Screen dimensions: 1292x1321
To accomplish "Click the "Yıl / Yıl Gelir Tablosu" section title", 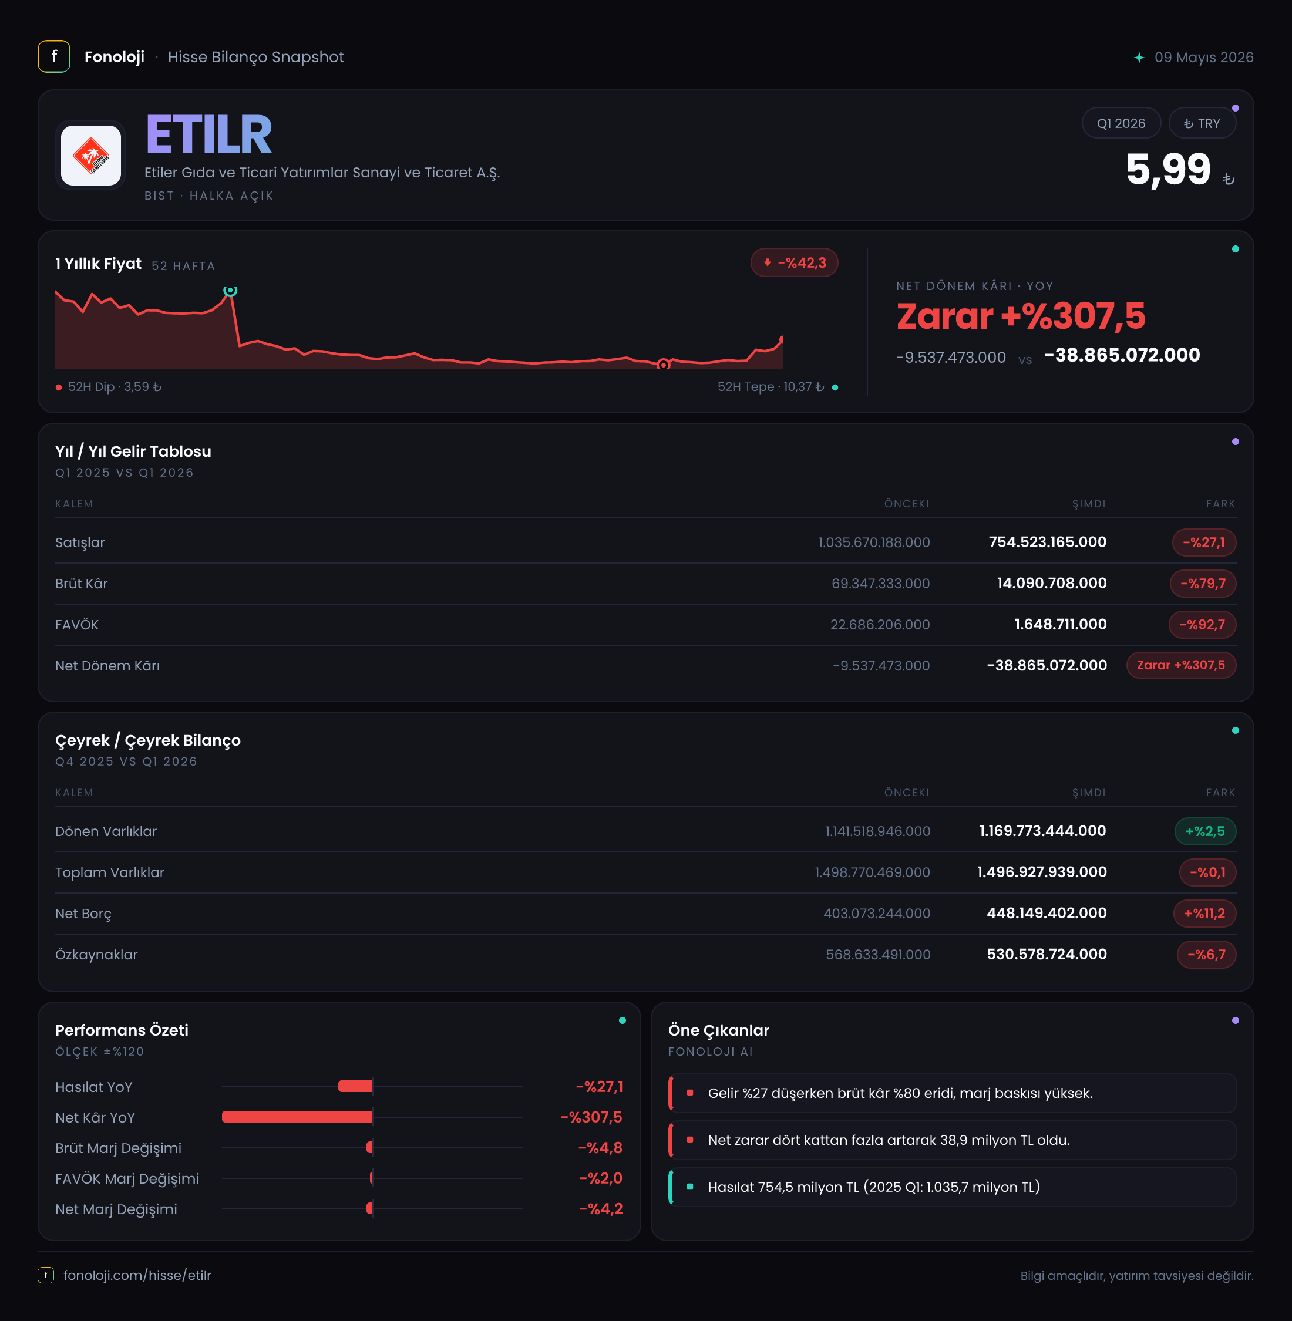I will (x=133, y=451).
